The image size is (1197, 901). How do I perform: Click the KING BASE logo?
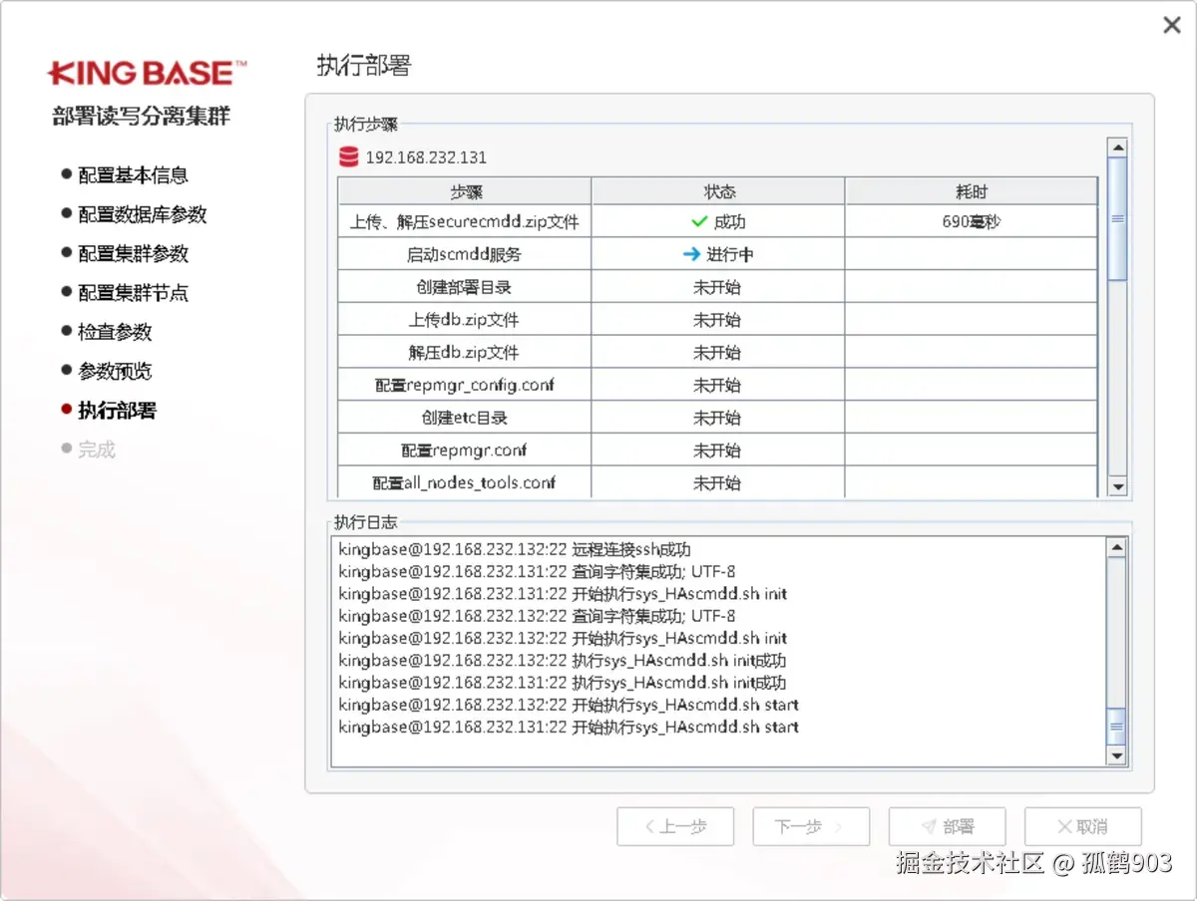(x=147, y=73)
